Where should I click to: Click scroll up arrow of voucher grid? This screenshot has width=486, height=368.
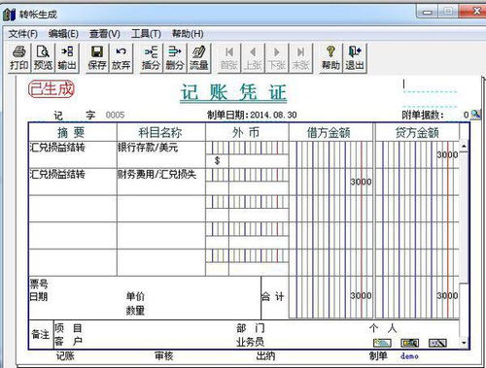click(464, 147)
